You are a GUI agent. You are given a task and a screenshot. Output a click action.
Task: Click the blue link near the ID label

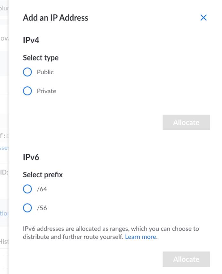(x=3, y=148)
